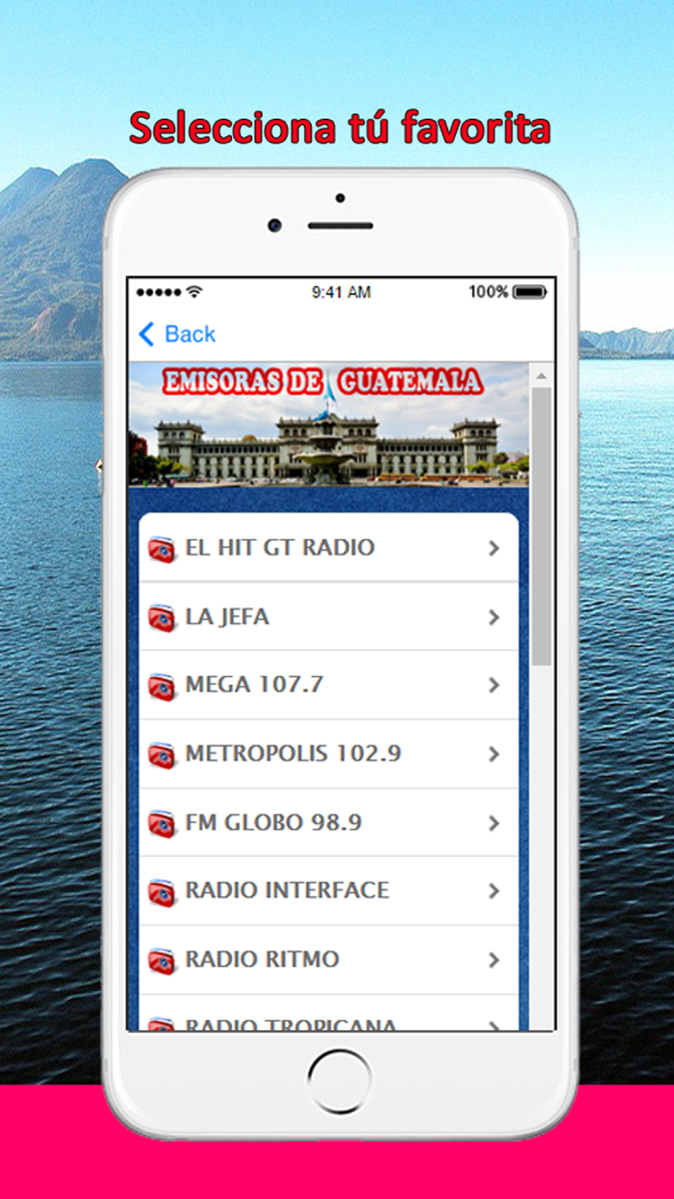This screenshot has height=1199, width=674.
Task: Choose the MEGA 107.7 station
Action: [329, 685]
